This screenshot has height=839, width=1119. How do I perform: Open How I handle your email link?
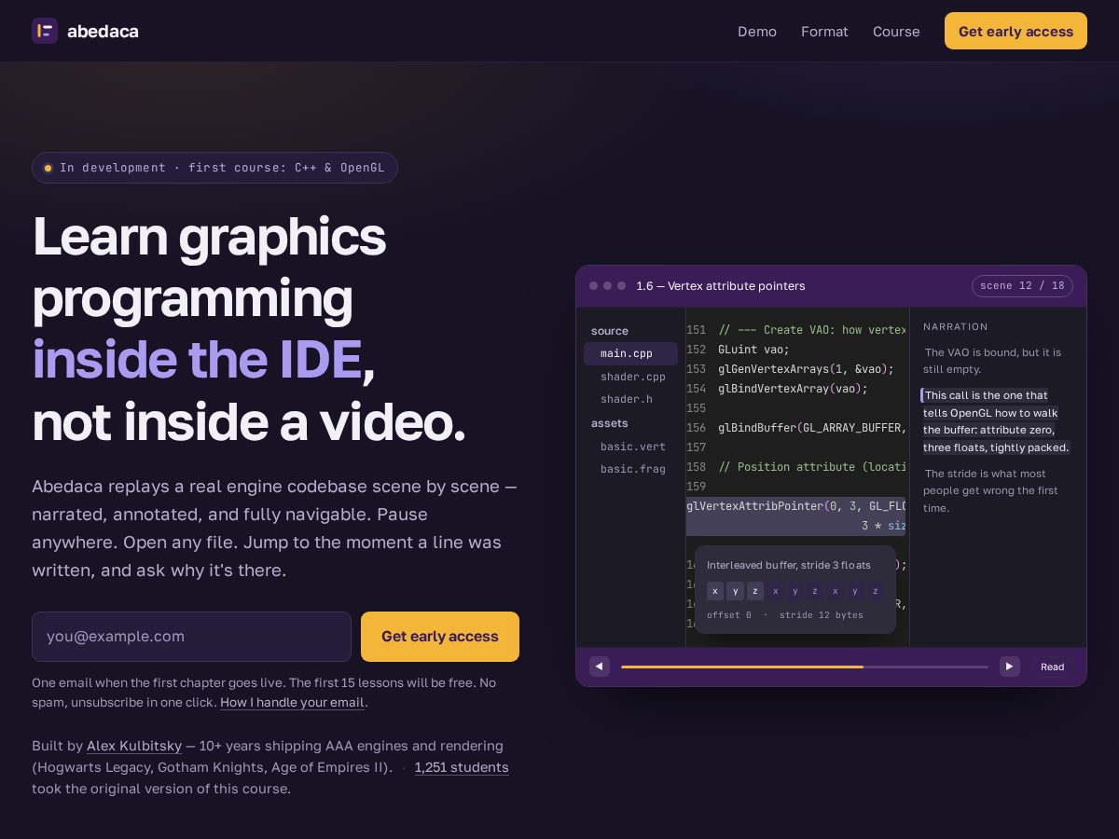click(x=292, y=703)
